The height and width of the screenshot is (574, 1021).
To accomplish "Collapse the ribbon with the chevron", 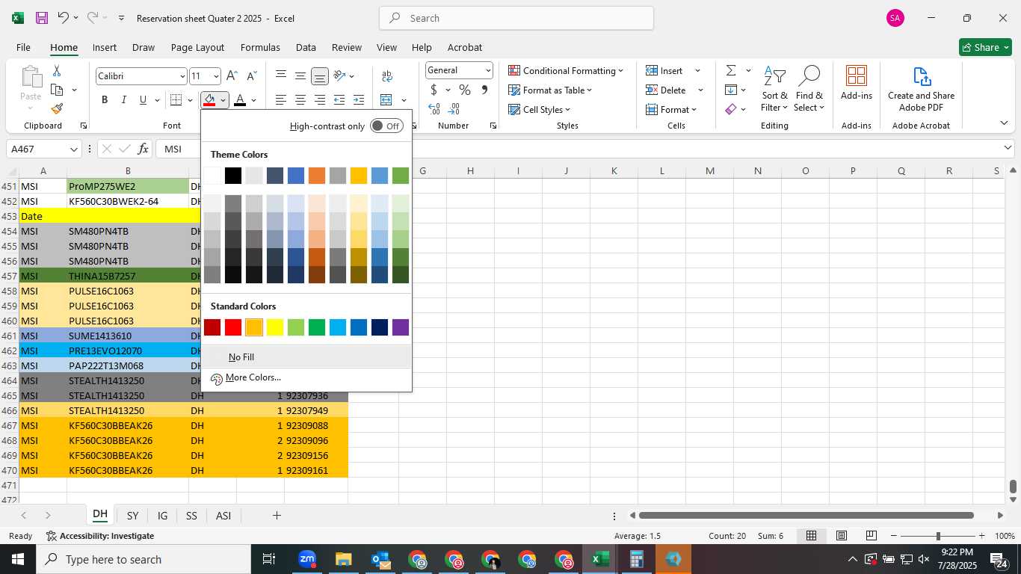I will [x=1004, y=123].
